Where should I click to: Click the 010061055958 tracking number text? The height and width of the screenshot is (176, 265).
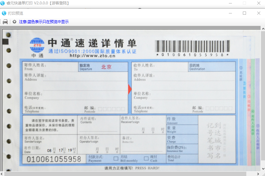(54, 159)
